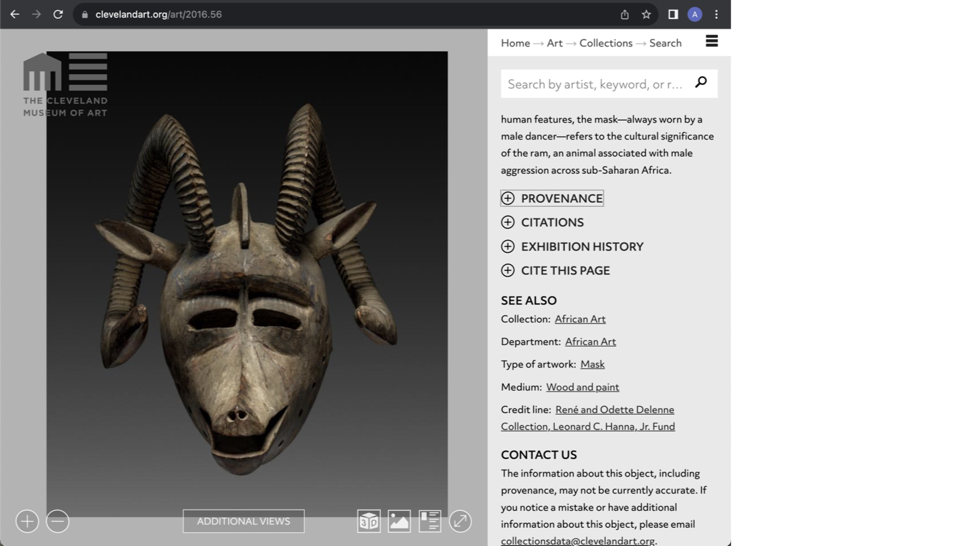Select the image view icon

tap(399, 521)
